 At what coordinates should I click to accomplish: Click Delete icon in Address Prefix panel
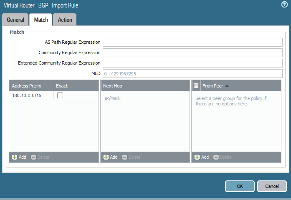(x=34, y=157)
